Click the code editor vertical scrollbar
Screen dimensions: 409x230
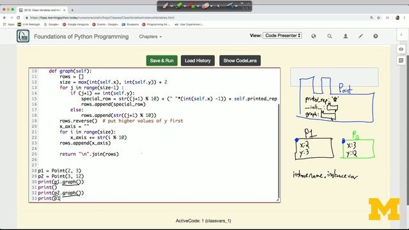point(279,151)
